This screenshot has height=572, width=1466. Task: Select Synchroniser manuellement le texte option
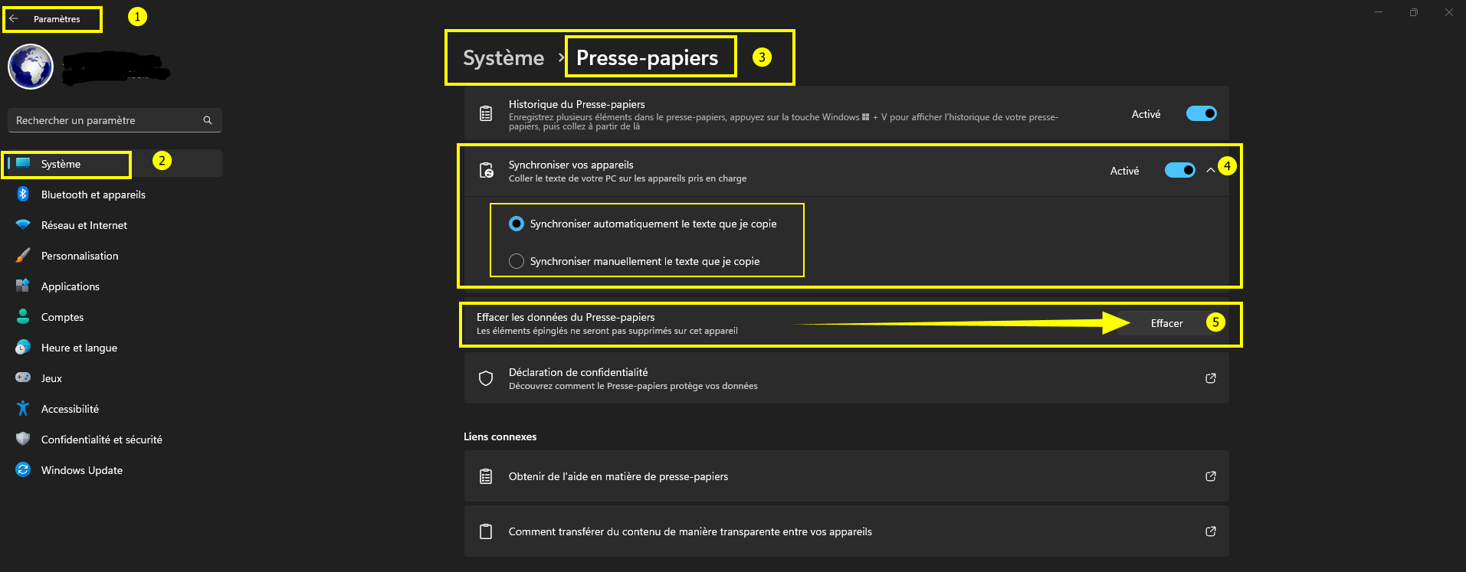coord(517,261)
